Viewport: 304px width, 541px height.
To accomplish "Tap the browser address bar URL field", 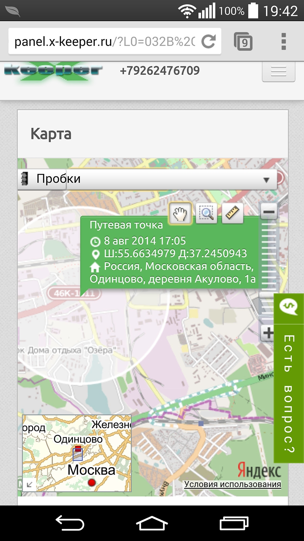I will [105, 42].
